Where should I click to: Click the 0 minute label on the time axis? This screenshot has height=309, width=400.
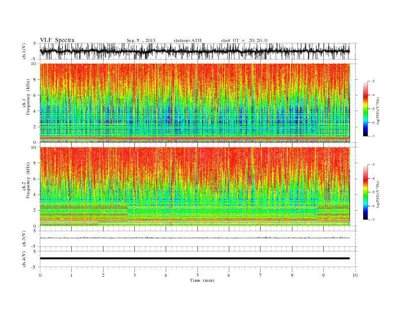point(40,275)
